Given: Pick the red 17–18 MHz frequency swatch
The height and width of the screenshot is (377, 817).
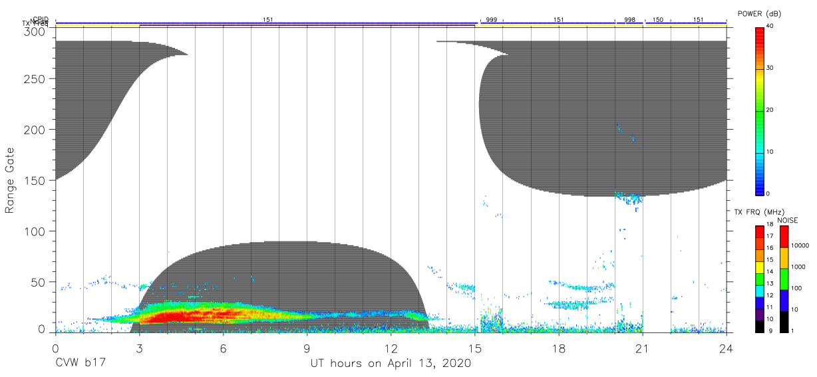Looking at the screenshot, I should click(760, 231).
